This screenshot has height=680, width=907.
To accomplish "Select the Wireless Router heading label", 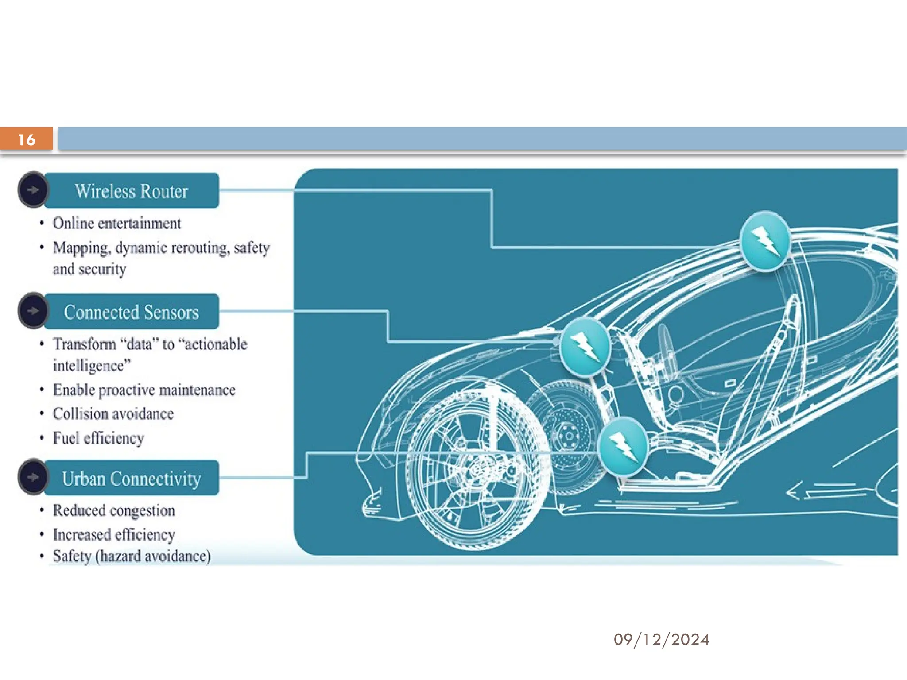I will click(x=132, y=191).
